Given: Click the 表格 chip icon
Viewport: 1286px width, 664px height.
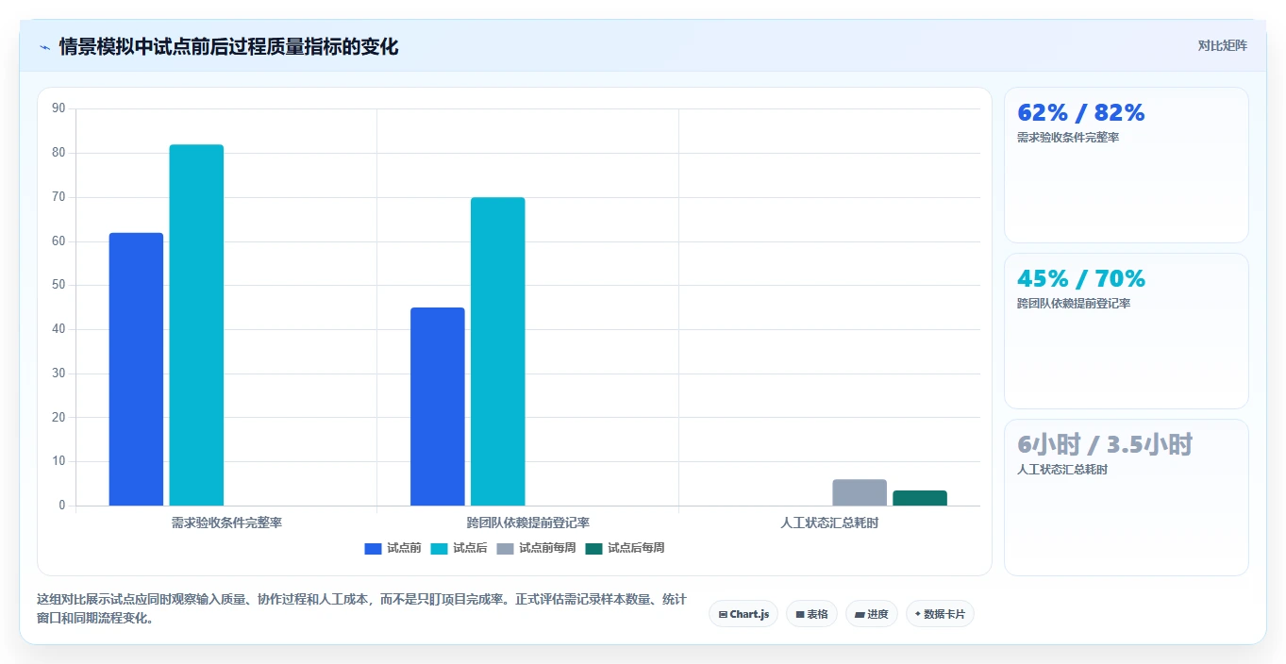Looking at the screenshot, I should (x=800, y=614).
